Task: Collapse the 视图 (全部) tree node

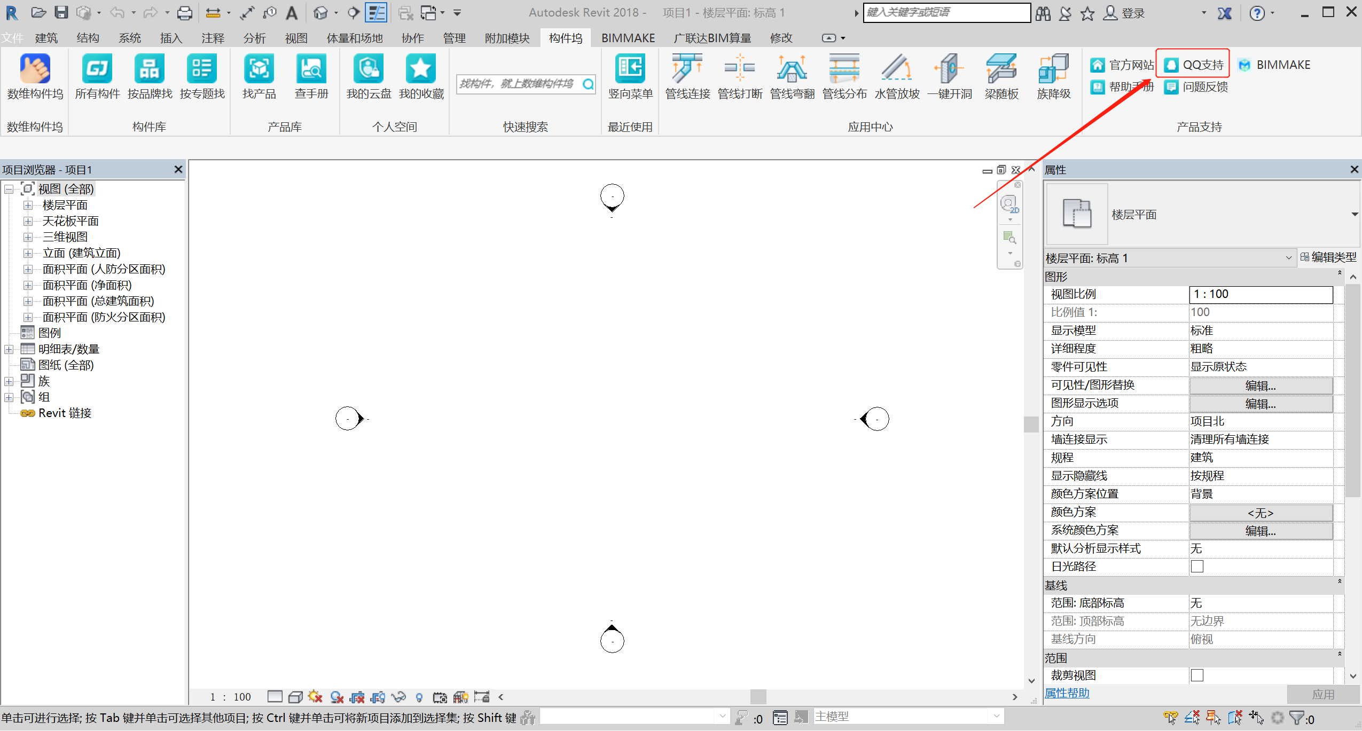Action: coord(9,190)
